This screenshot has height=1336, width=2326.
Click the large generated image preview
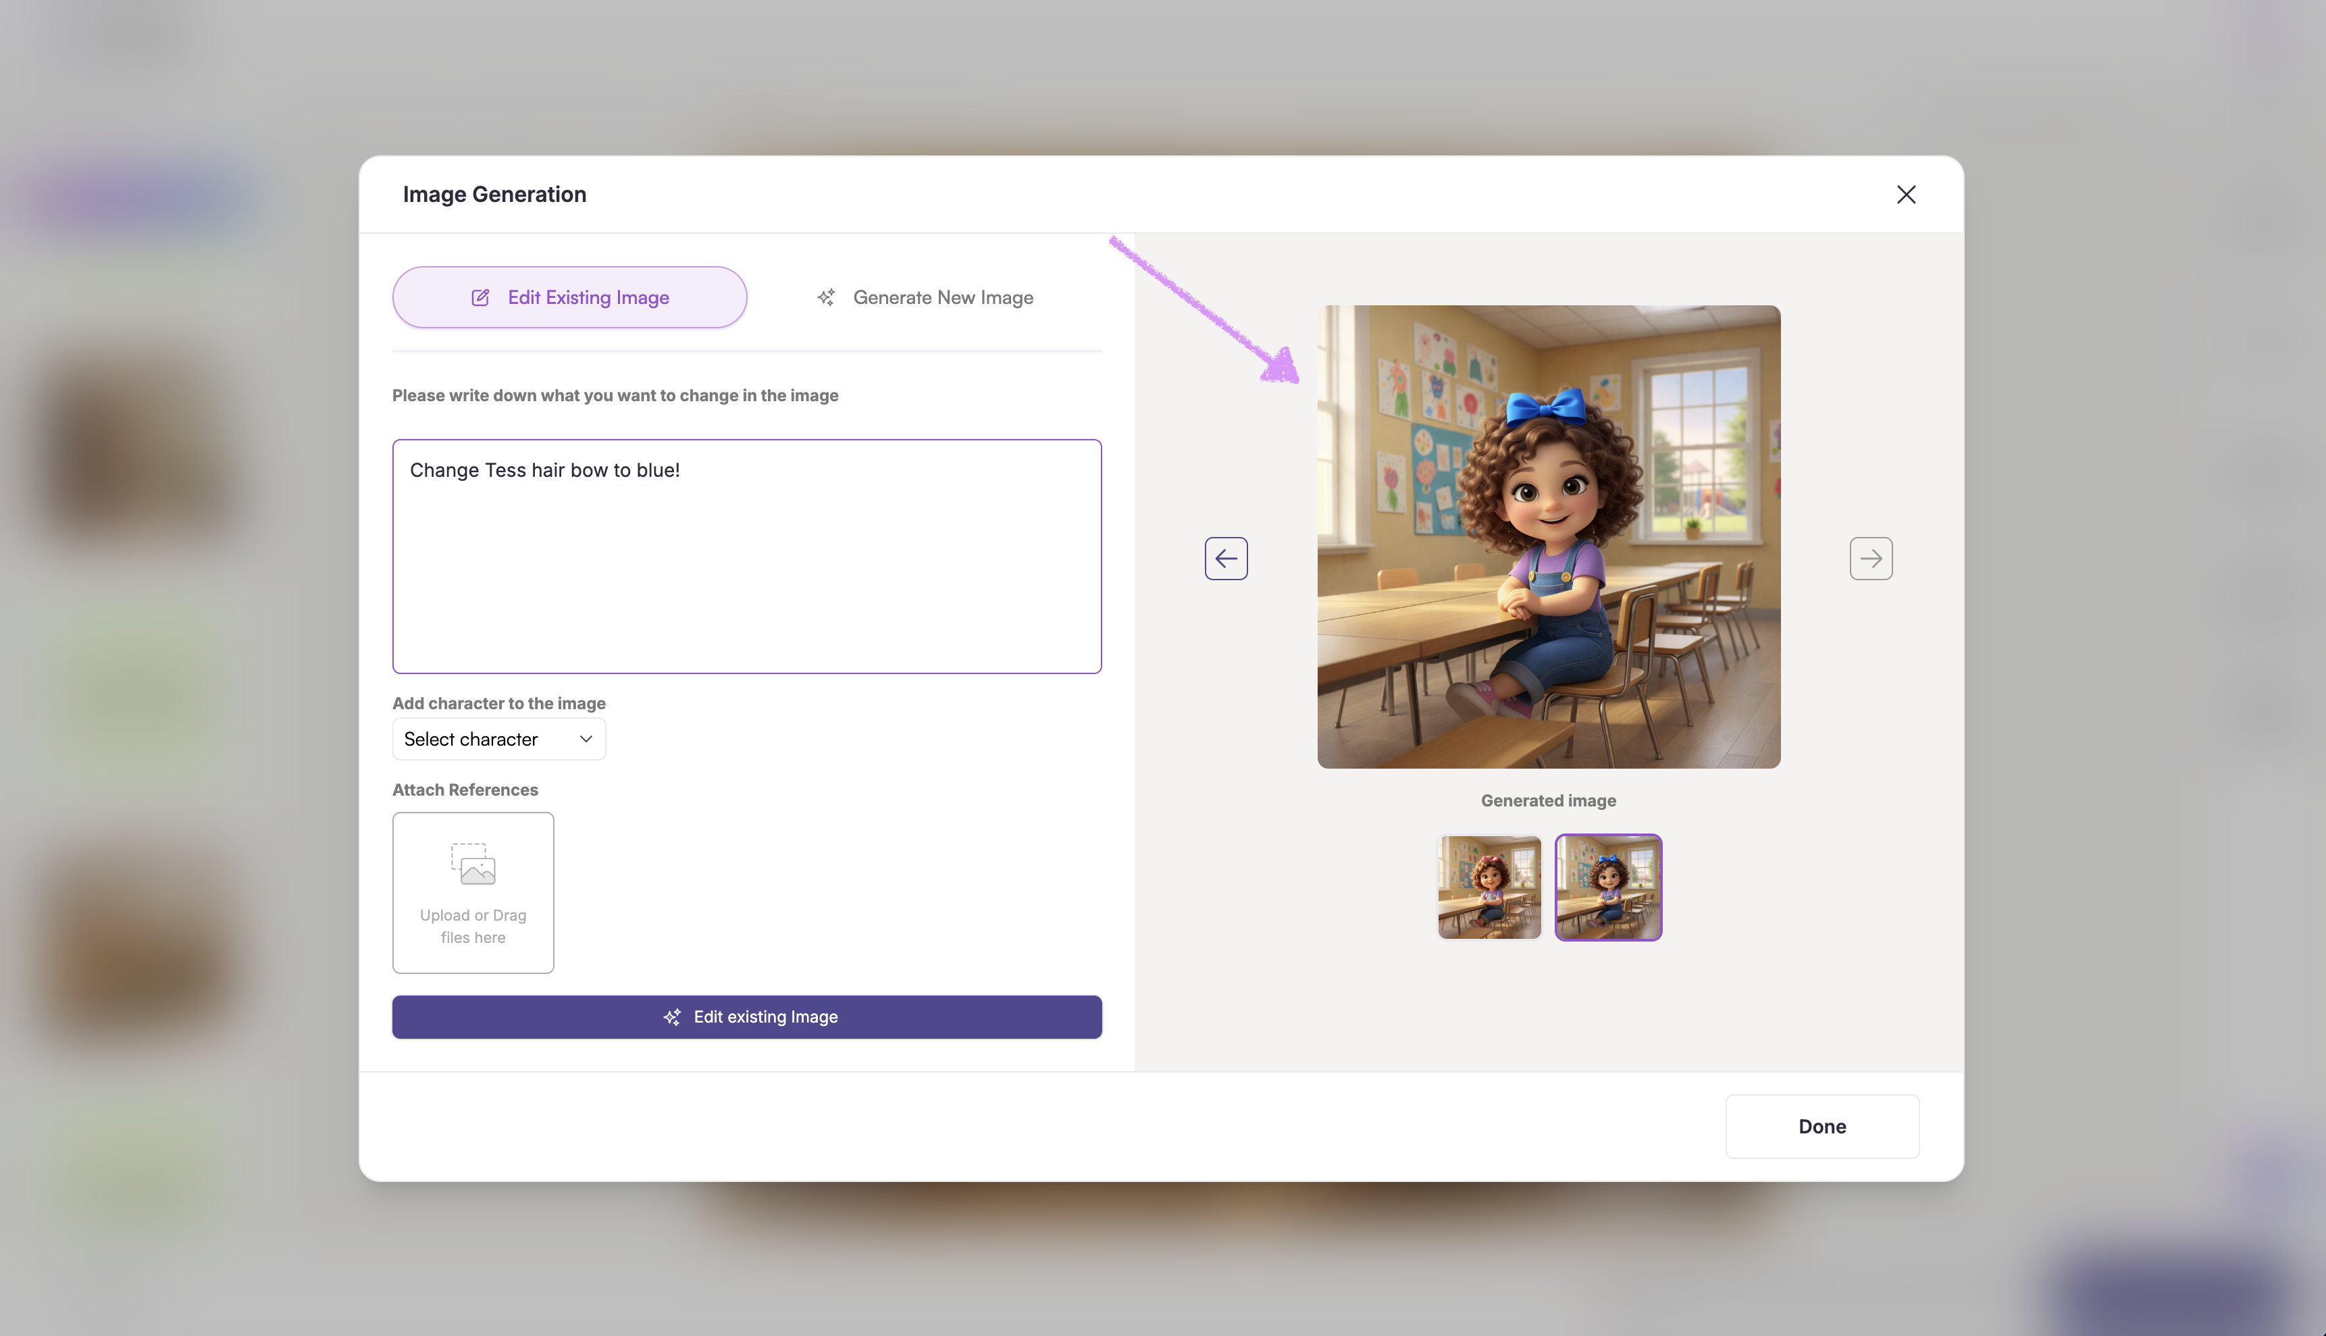coord(1548,537)
